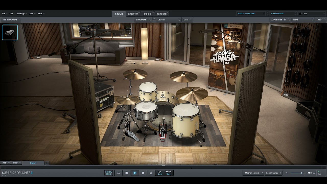The height and width of the screenshot is (184, 327).
Task: Switch to the GROOVES tab
Action: click(x=133, y=14)
